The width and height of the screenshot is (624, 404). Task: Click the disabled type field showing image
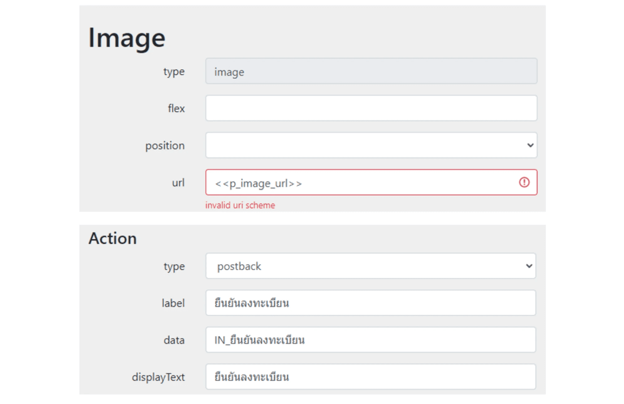[371, 71]
